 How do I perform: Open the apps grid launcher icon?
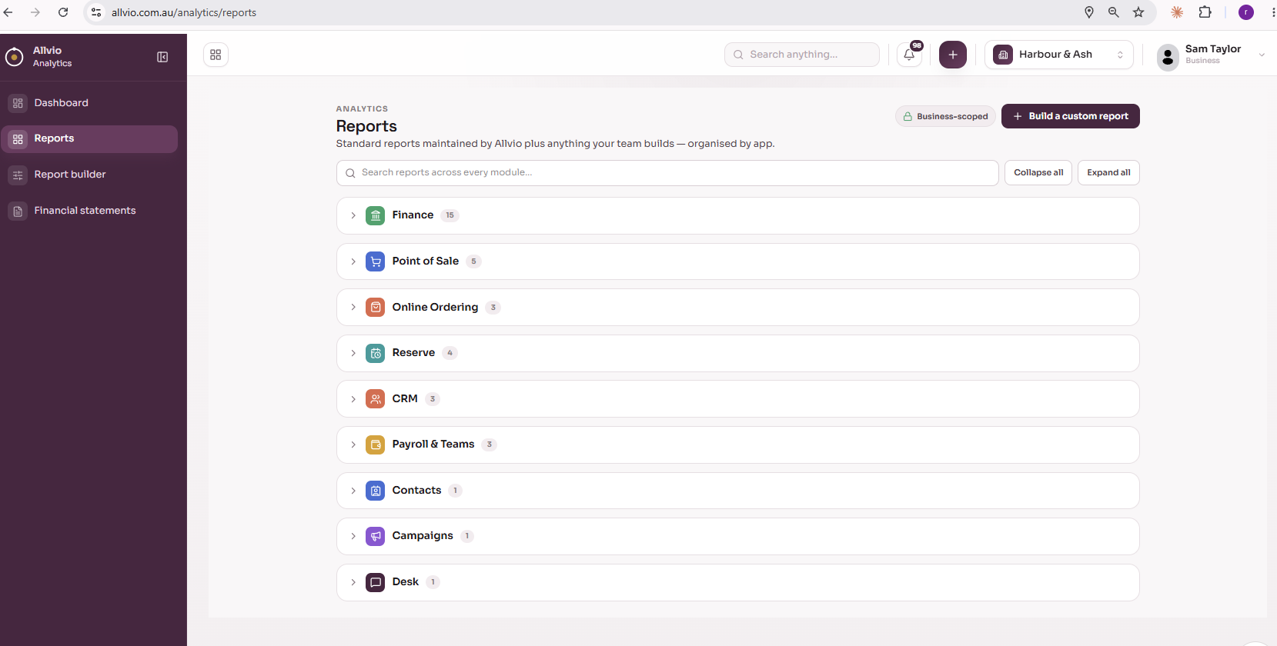[216, 55]
